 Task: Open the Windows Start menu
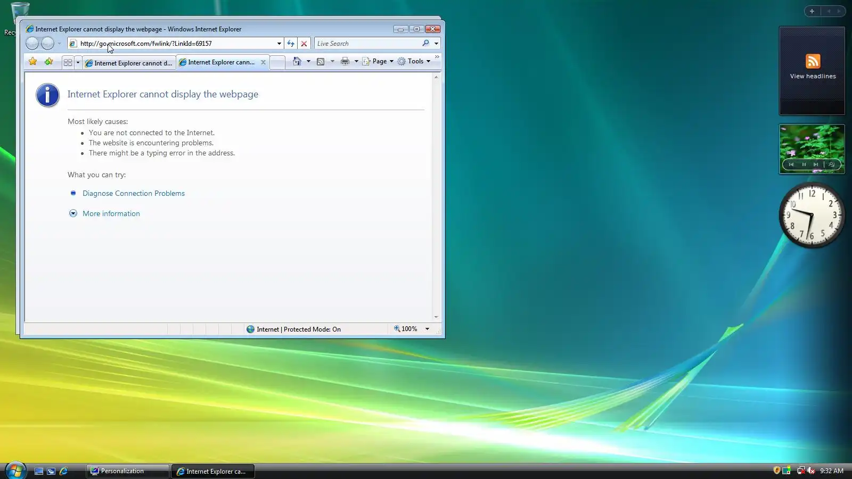click(15, 470)
